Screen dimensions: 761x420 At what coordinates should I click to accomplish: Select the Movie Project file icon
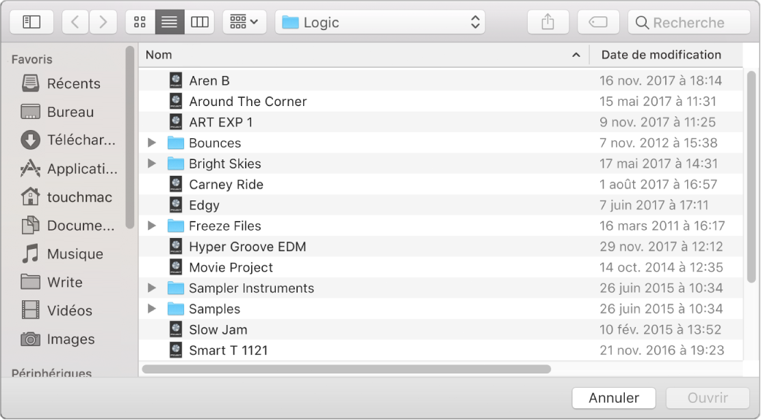coord(176,267)
